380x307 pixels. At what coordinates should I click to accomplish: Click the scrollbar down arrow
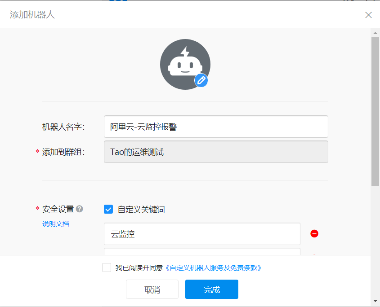click(375, 301)
